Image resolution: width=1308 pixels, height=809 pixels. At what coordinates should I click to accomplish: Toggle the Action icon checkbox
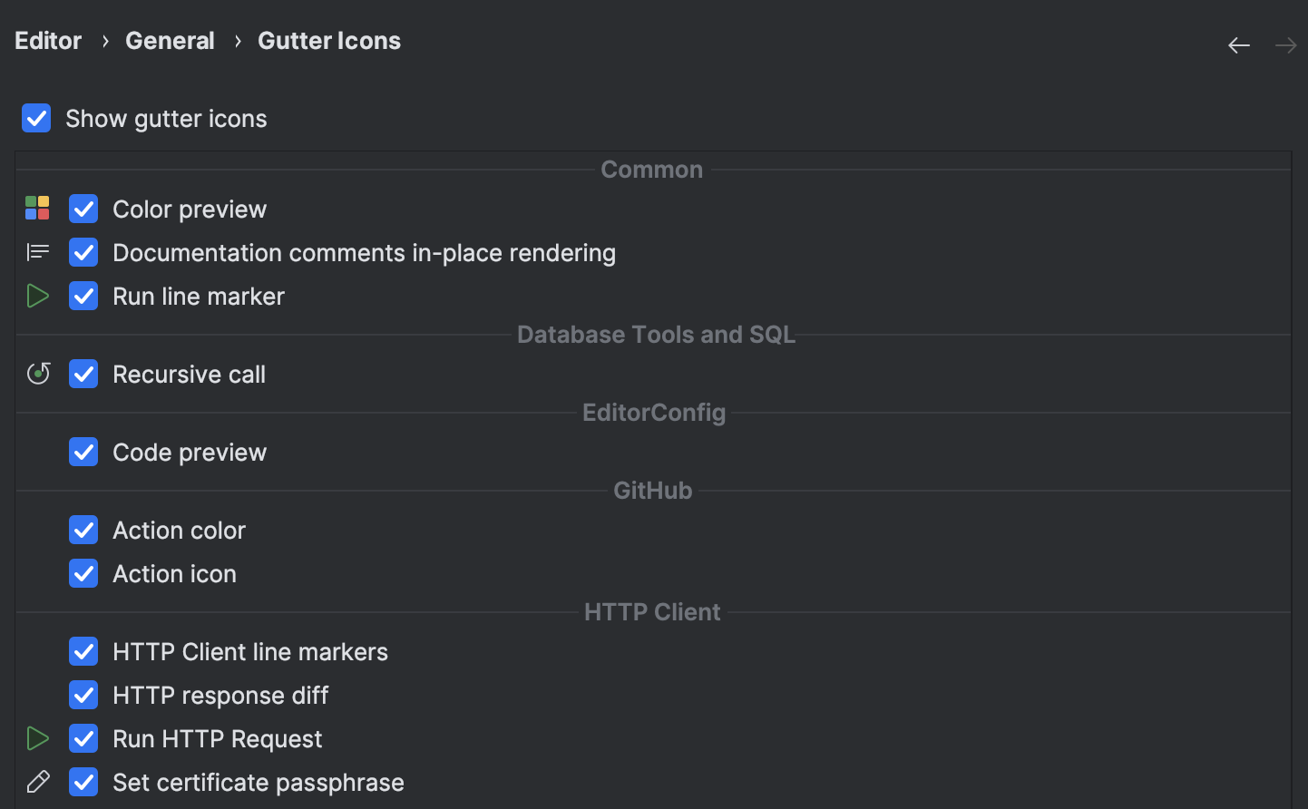tap(83, 573)
